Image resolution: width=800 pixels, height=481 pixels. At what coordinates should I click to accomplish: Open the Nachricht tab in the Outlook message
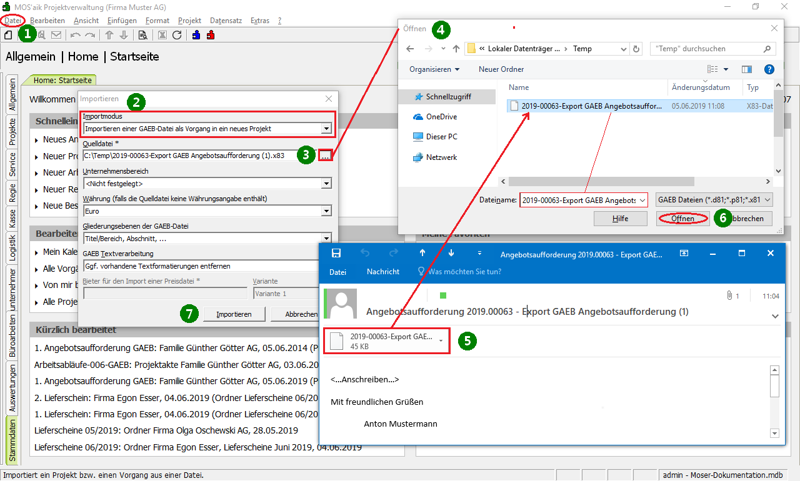(382, 272)
